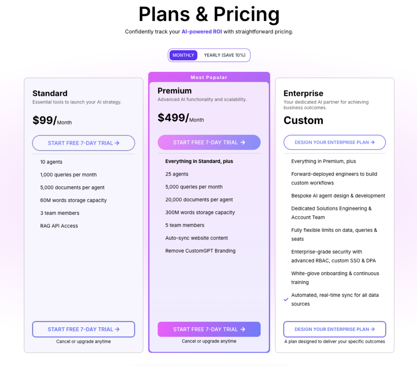The image size is (417, 366).
Task: Click the checkmark beside Automated real-time sync
Action: tap(285, 300)
